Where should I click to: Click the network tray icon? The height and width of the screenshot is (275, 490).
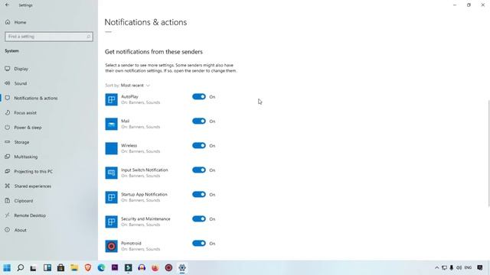pyautogui.click(x=444, y=267)
